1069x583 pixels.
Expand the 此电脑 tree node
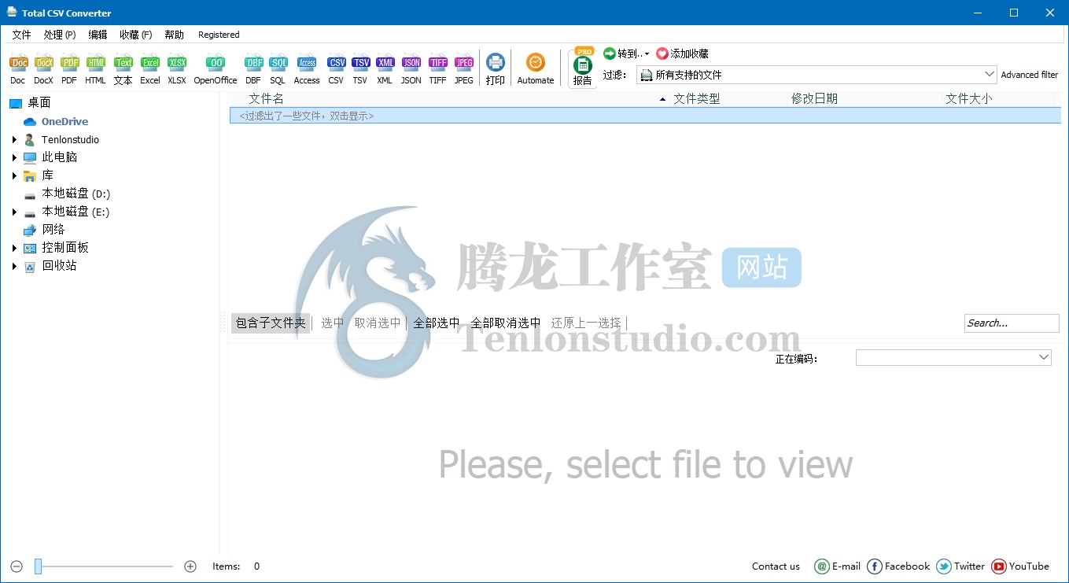tap(14, 157)
